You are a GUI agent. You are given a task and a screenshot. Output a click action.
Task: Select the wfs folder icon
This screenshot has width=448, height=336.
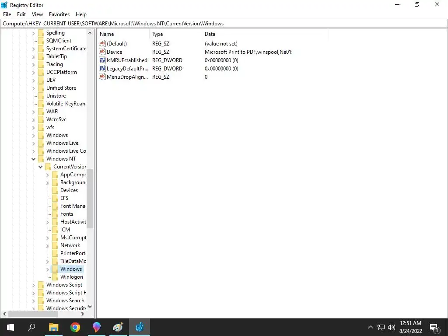(41, 127)
